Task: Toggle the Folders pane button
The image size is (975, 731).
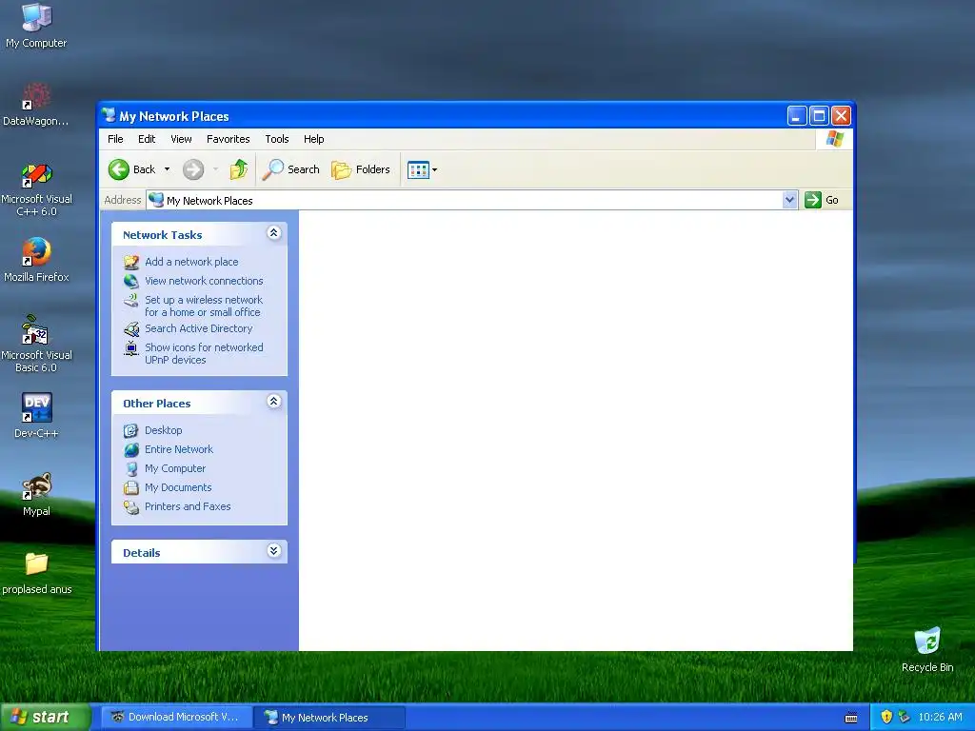Action: click(x=361, y=169)
